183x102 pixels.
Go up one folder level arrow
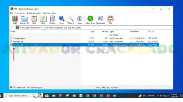[12, 27]
